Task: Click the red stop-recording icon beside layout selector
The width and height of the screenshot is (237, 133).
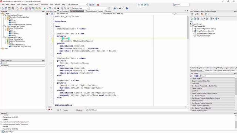Action: 98,5
